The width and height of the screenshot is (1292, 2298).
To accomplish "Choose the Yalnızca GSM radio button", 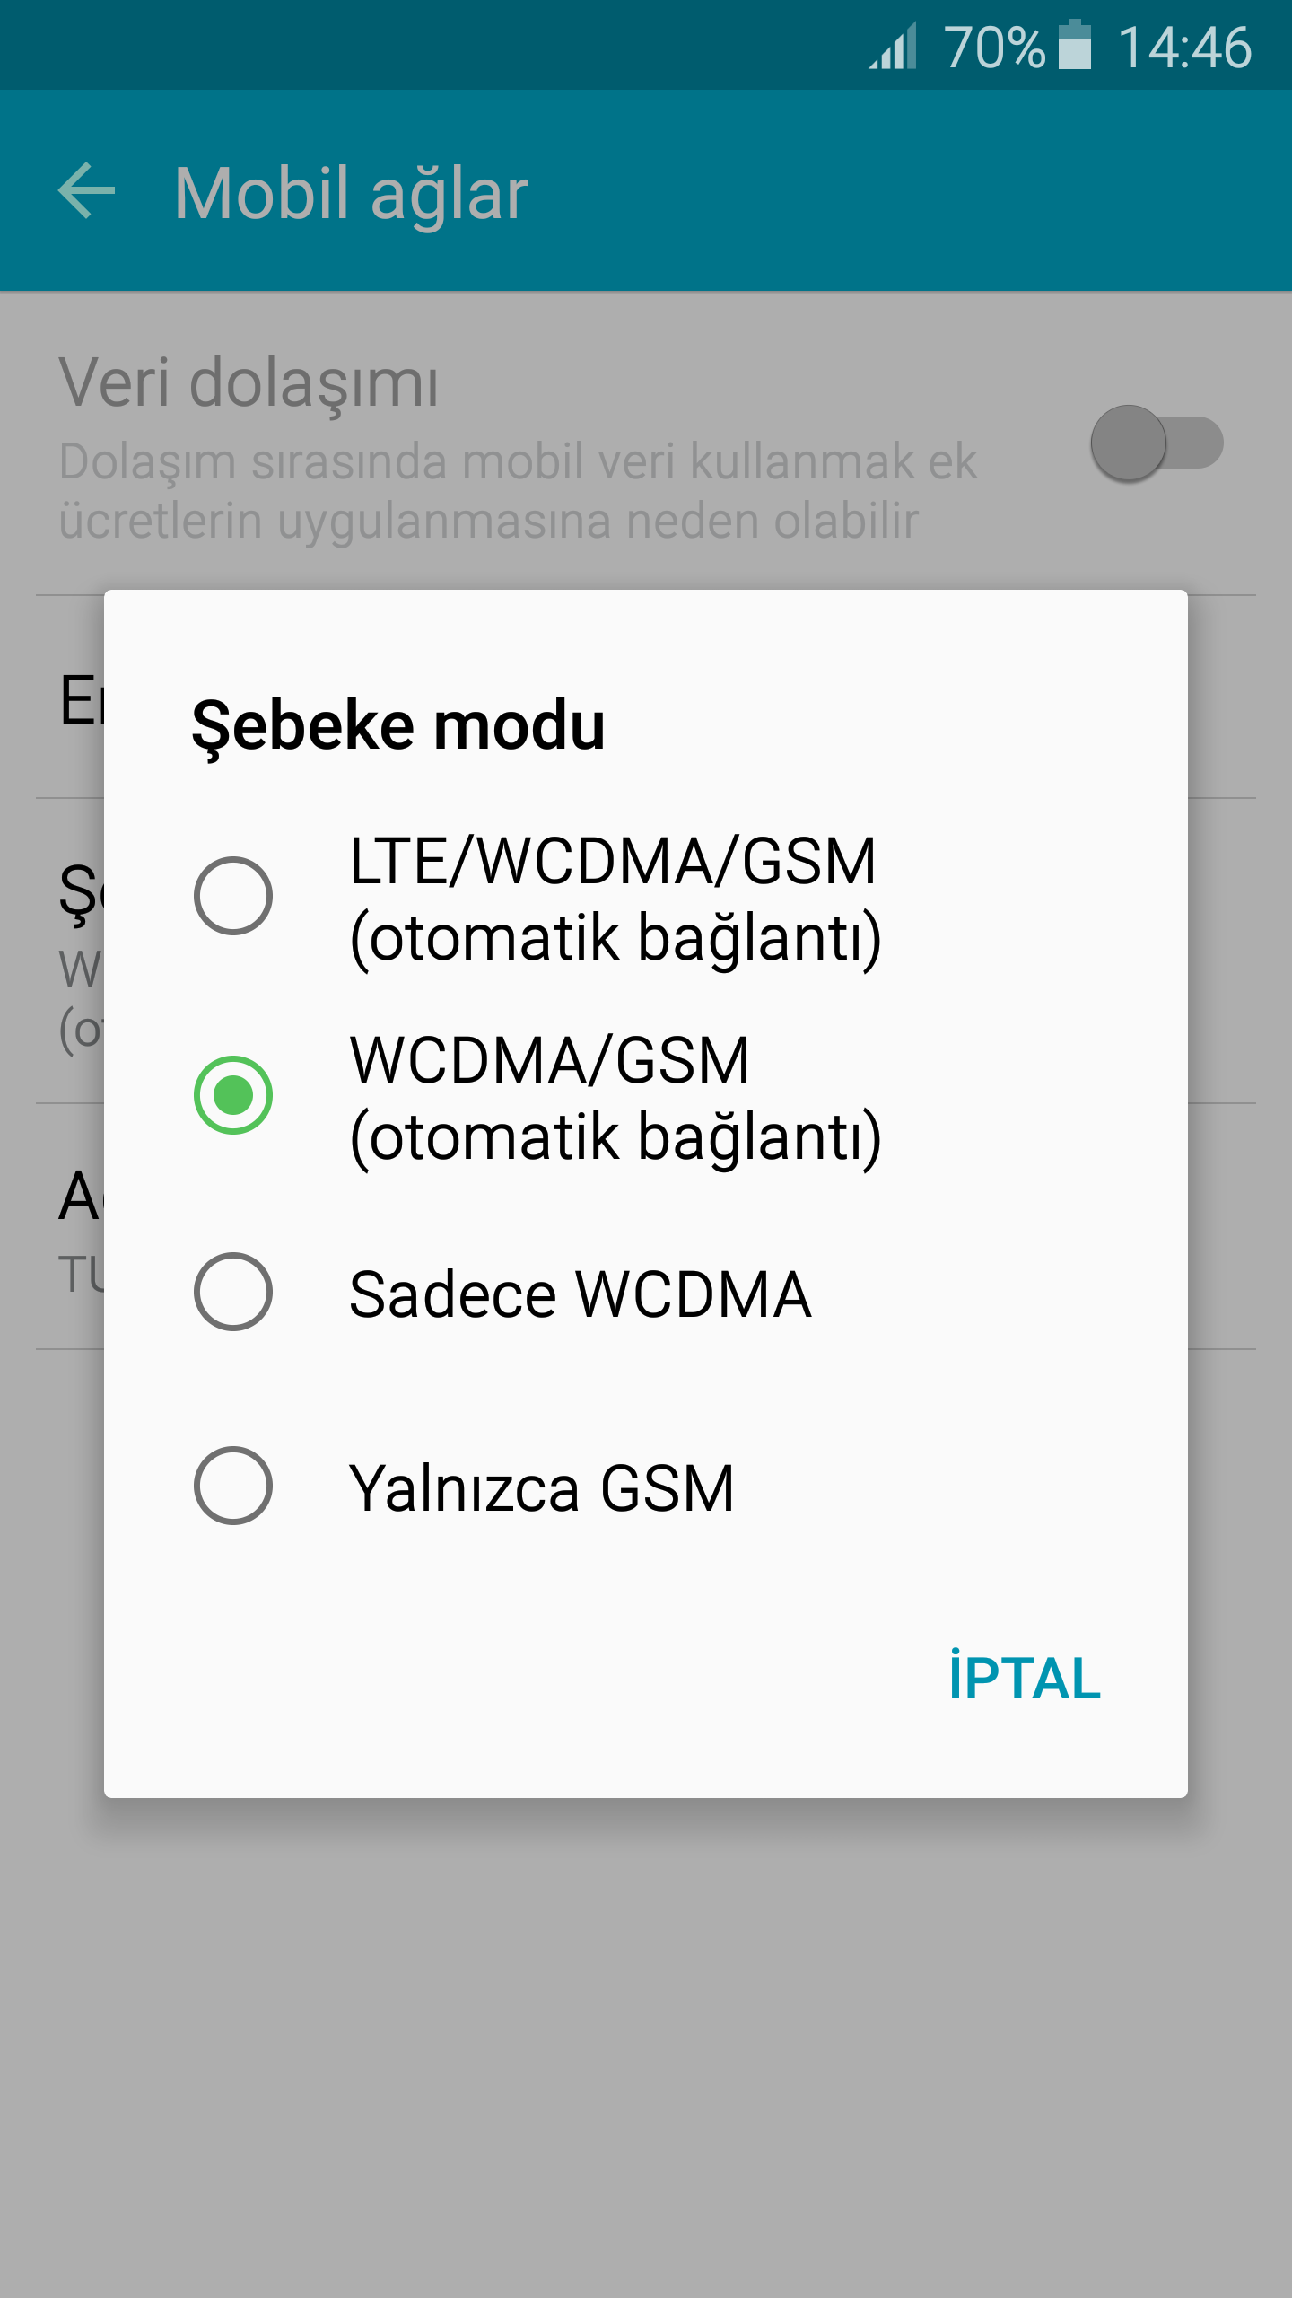I will 233,1486.
